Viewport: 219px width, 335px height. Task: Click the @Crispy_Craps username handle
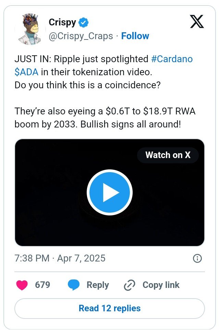[80, 36]
